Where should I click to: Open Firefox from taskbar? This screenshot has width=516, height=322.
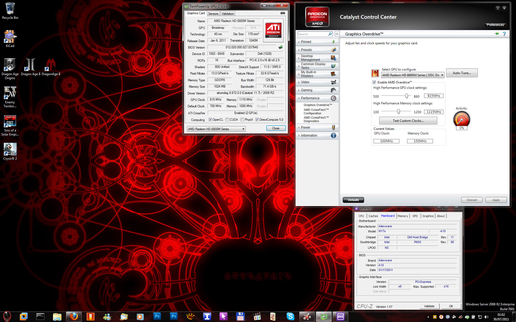point(74,317)
